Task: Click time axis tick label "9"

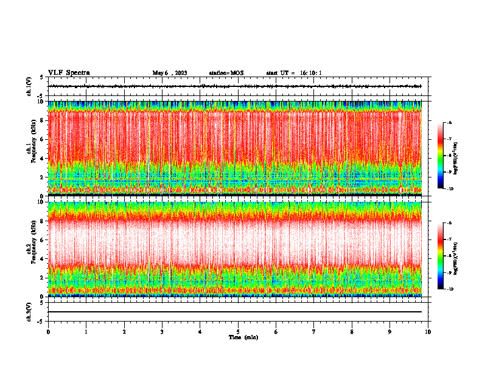Action: (x=389, y=332)
